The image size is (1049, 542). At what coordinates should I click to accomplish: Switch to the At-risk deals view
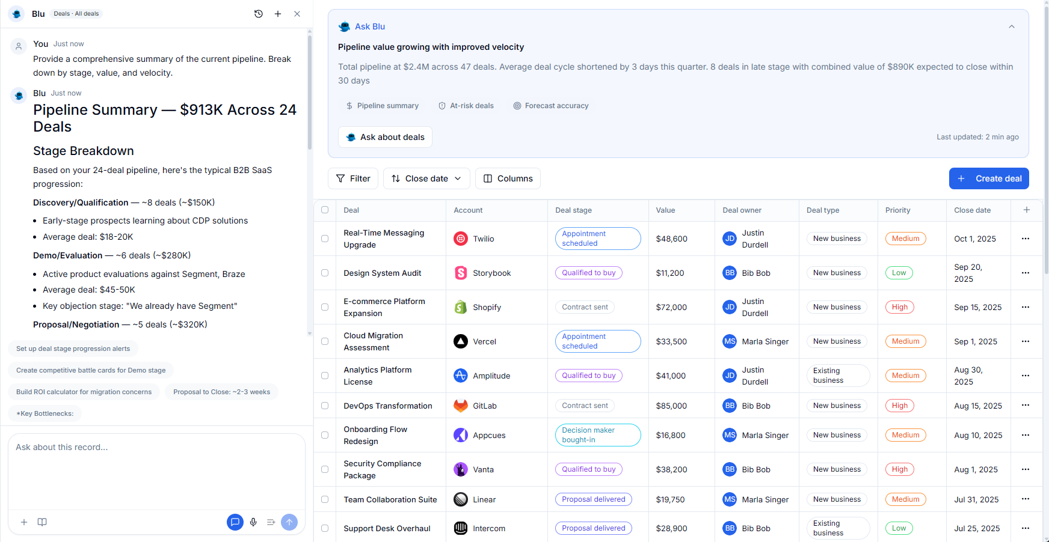pos(466,106)
